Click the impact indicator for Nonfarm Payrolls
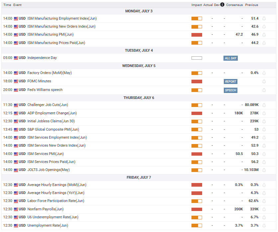Image resolution: width=278 pixels, height=232 pixels. (197, 209)
